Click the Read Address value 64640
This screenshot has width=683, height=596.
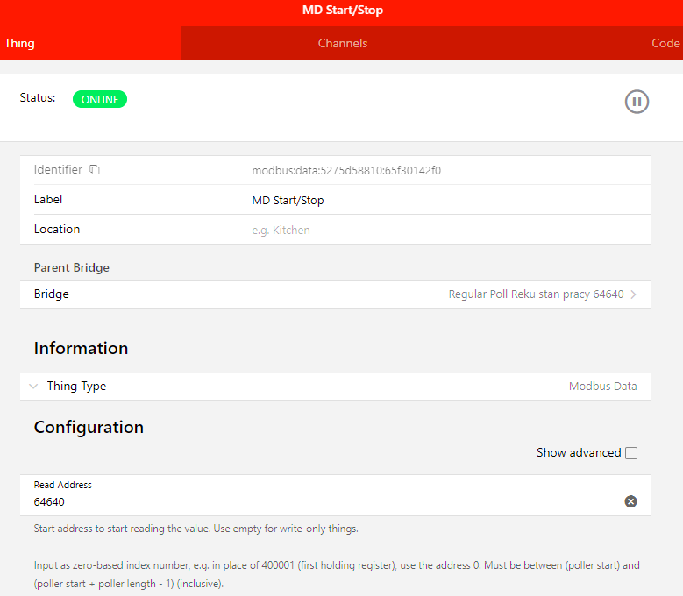click(x=49, y=502)
